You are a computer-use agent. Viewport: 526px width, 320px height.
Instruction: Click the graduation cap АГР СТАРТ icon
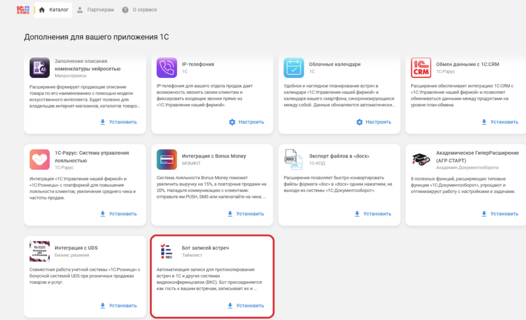coord(421,160)
